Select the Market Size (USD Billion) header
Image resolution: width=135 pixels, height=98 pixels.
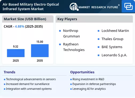tap(25, 19)
